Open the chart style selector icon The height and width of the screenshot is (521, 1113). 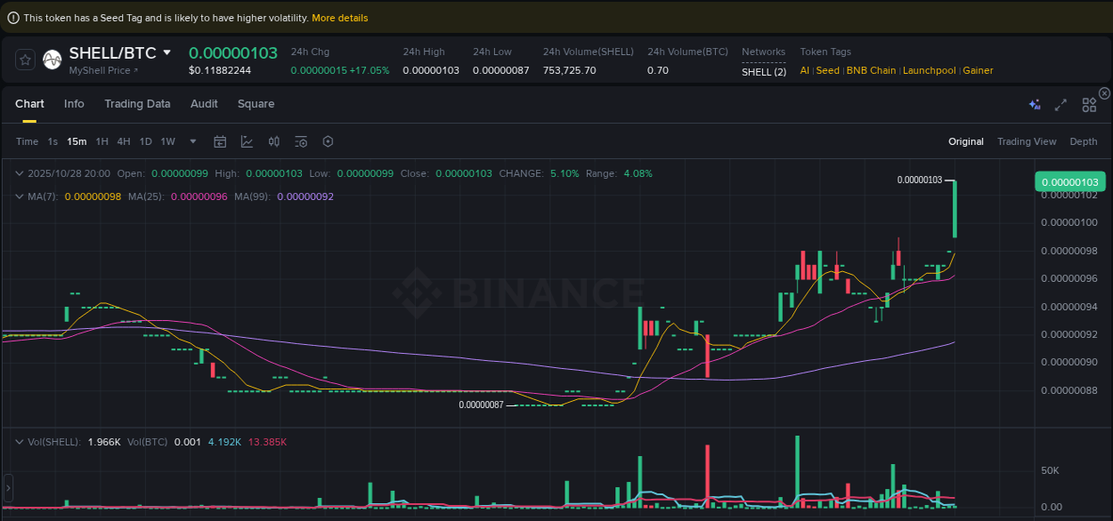click(x=247, y=141)
